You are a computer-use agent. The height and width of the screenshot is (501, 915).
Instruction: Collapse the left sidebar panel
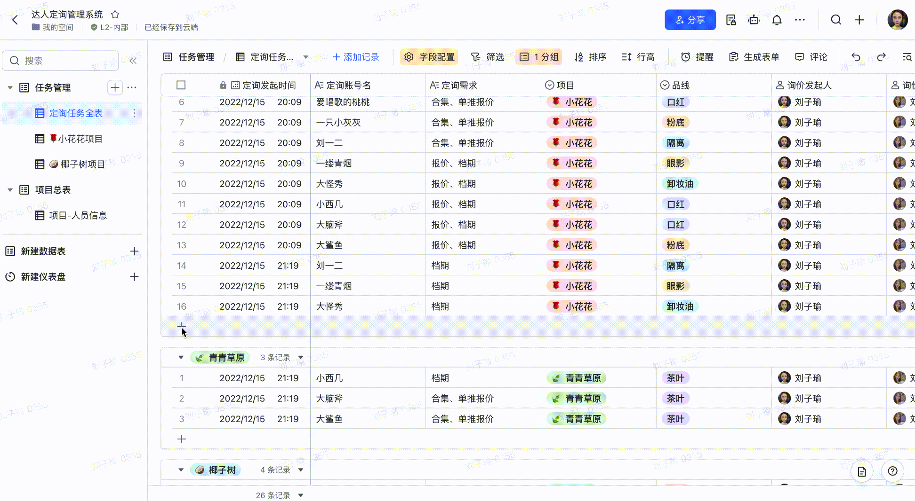[133, 61]
